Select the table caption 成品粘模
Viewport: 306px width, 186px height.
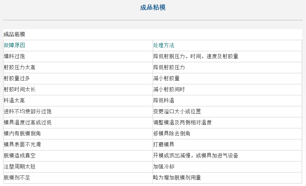(x=14, y=34)
